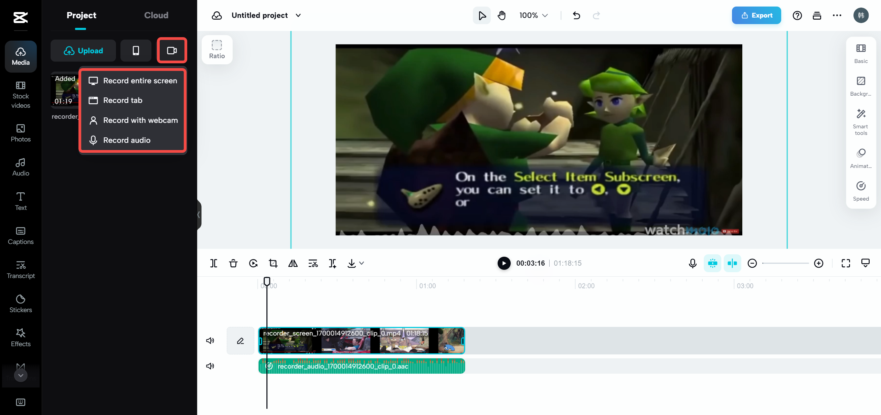Screen dimensions: 881x415
Task: Expand the Untitled project name menu
Action: [x=298, y=15]
